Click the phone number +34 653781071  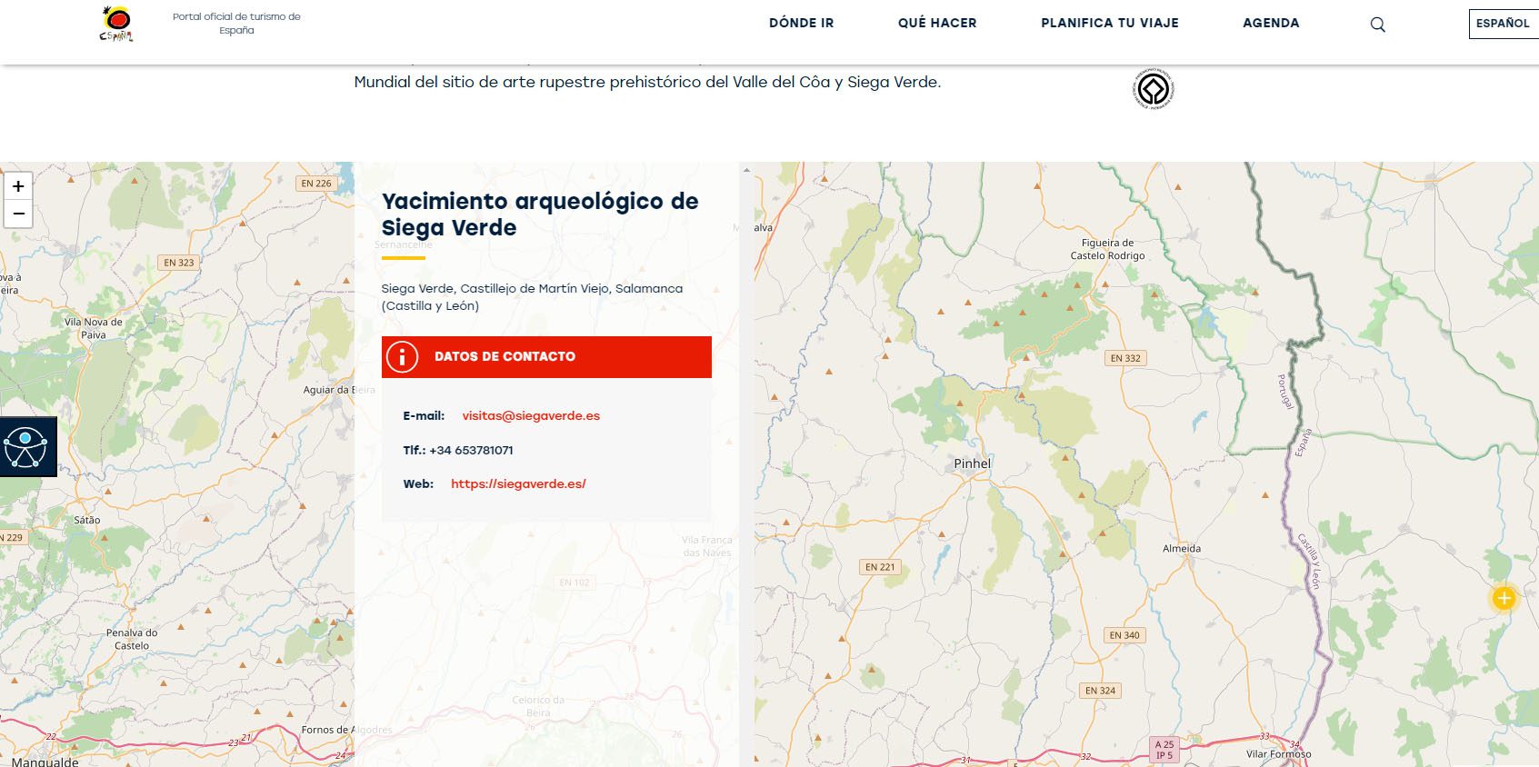tap(471, 450)
